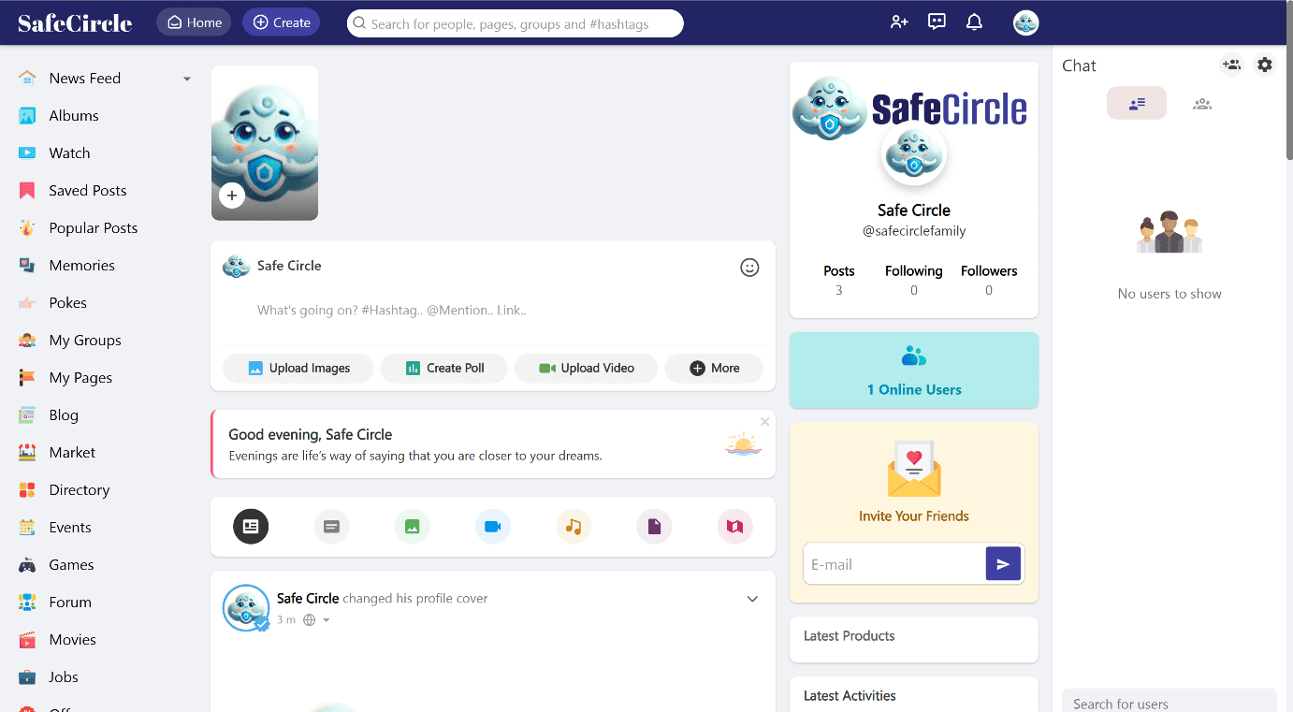Filter feed by video posts icon

[x=492, y=527]
